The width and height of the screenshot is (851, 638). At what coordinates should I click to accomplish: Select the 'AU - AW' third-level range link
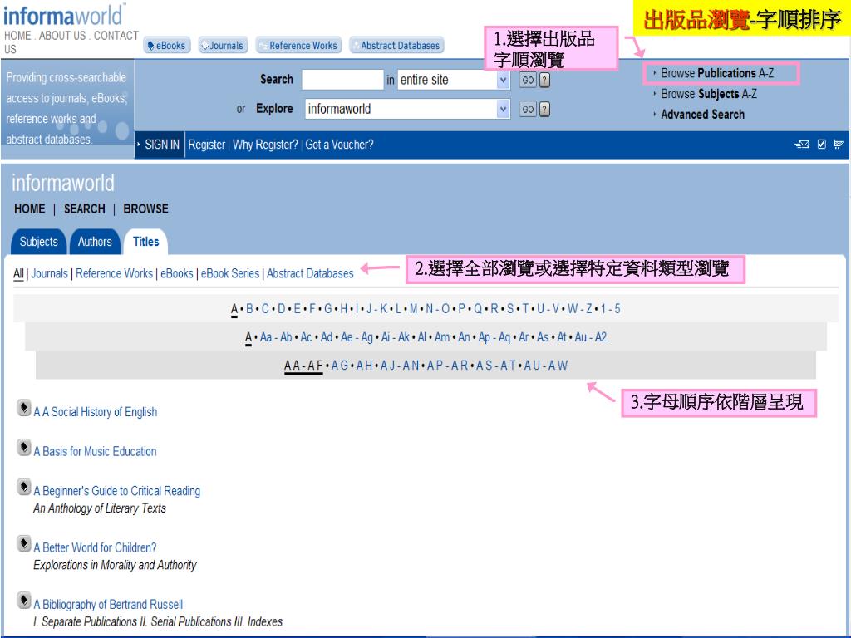(546, 366)
